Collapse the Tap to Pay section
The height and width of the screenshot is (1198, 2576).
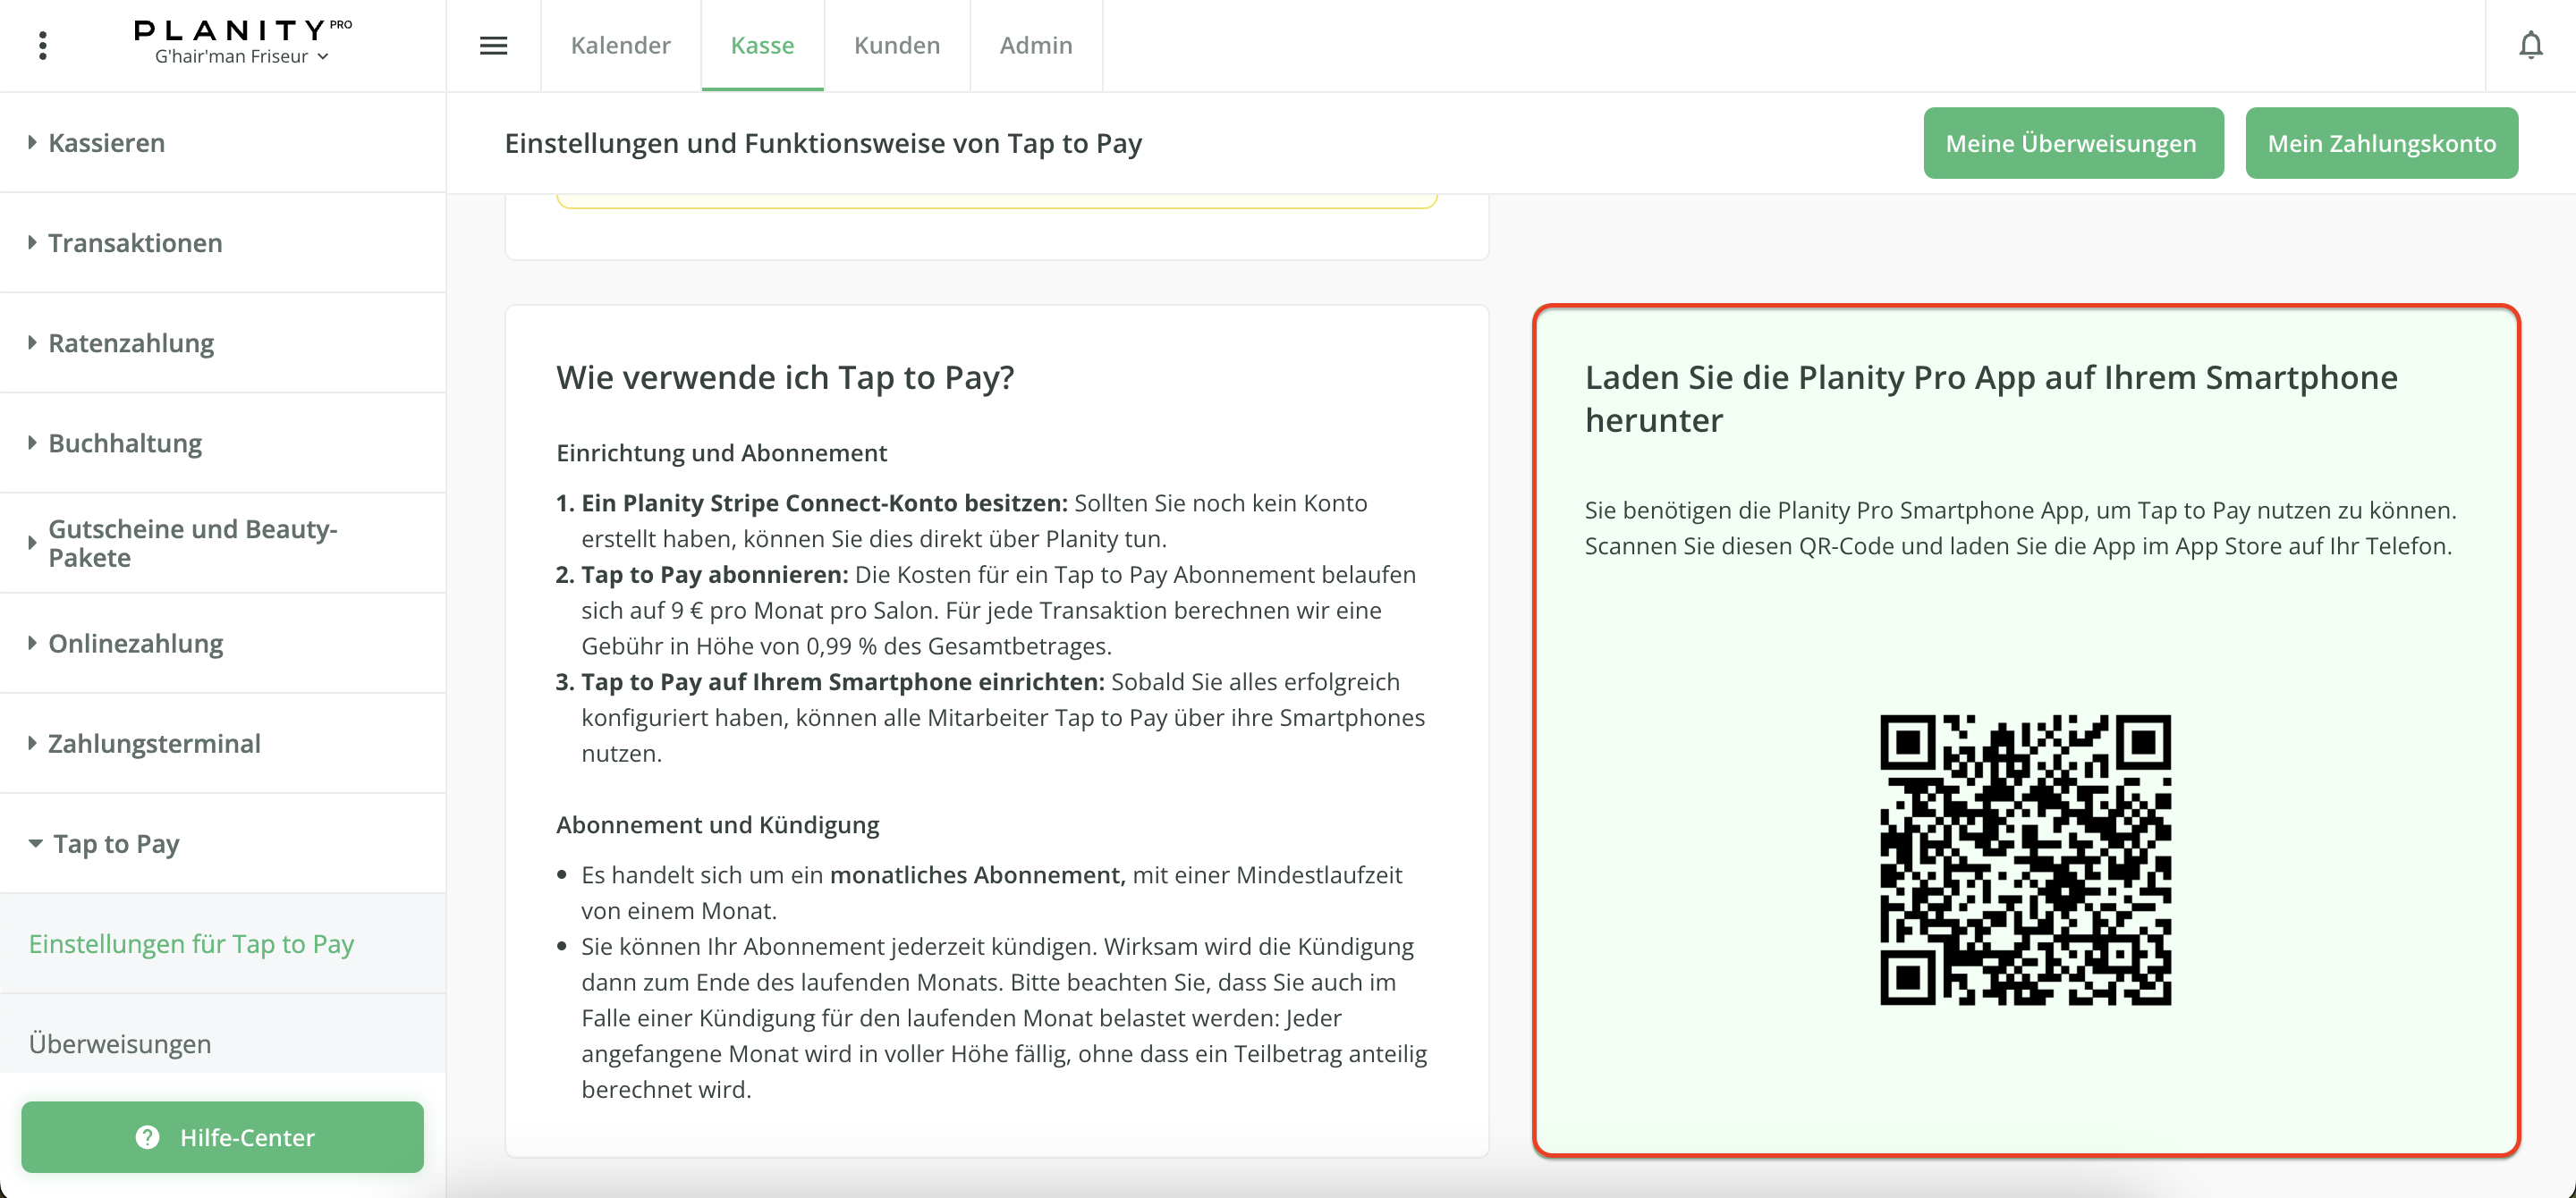coord(115,843)
